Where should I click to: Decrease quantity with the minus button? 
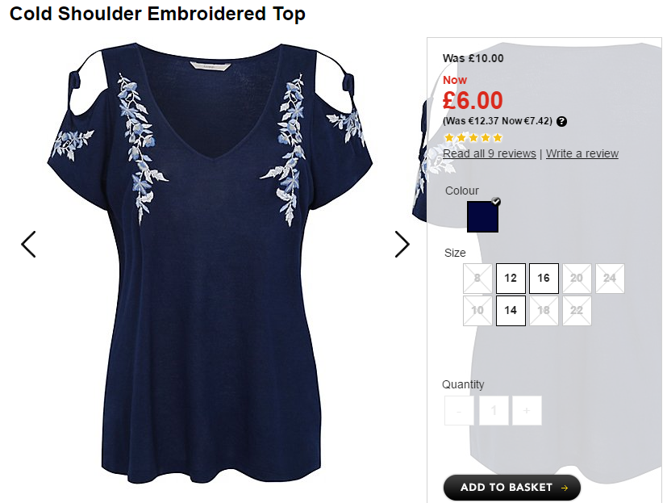459,411
